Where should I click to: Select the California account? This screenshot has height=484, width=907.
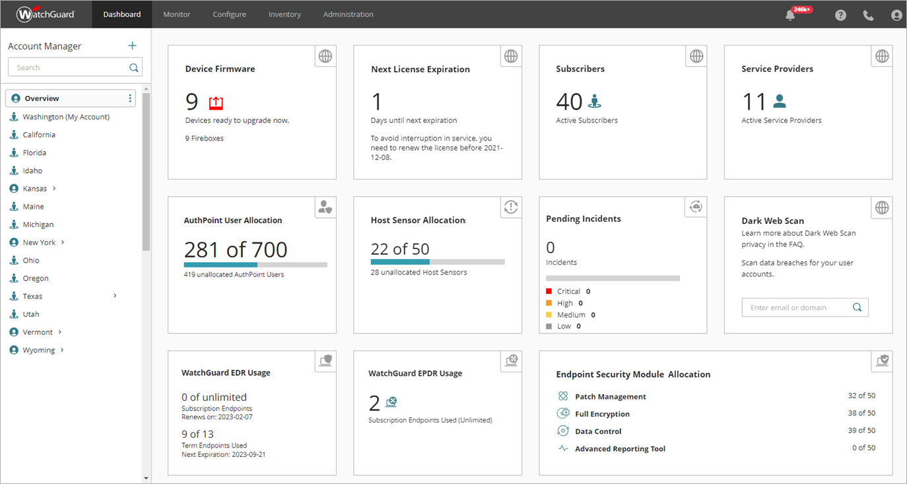click(x=39, y=135)
